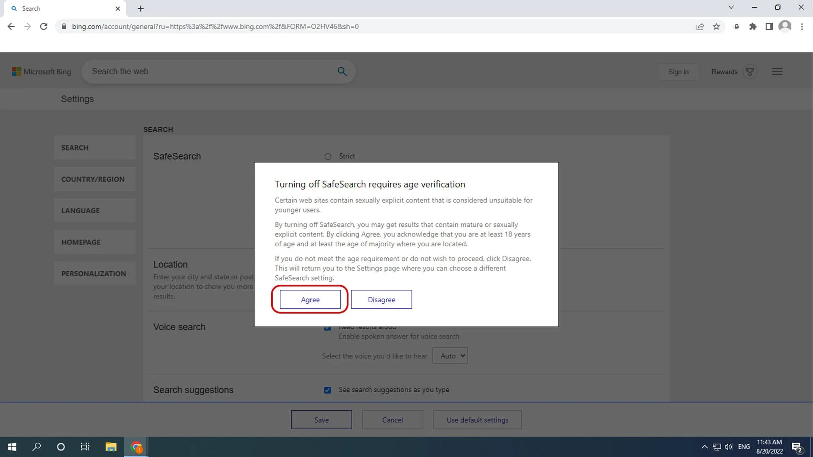Viewport: 813px width, 457px height.
Task: Open Task View on the taskbar
Action: coord(85,447)
